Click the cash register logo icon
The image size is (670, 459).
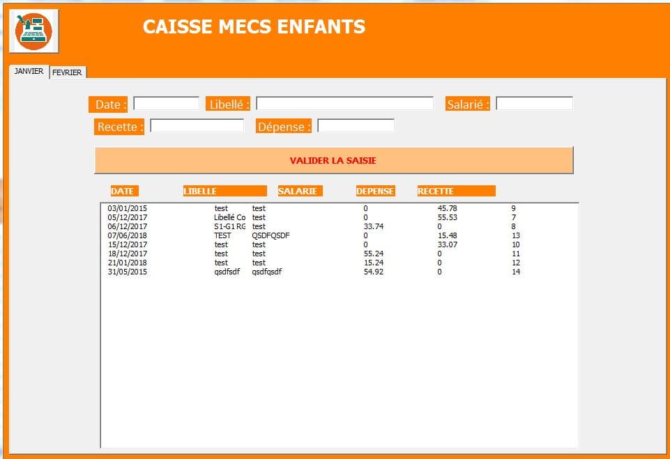click(x=33, y=31)
